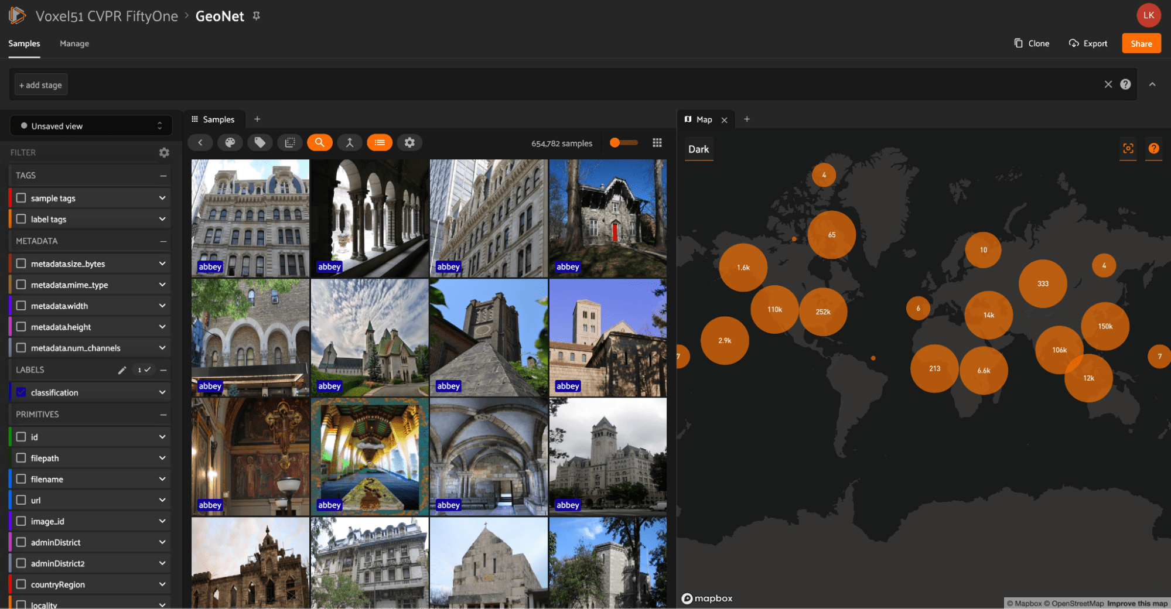Enable the metadata.width checkbox
The image size is (1171, 609).
tap(22, 306)
